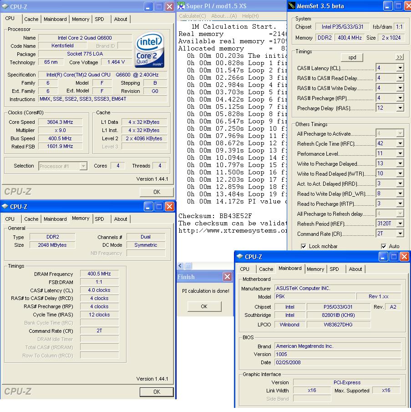Image resolution: width=411 pixels, height=412 pixels.
Task: Close the Mainboard CPU-Z window
Action: tap(404, 256)
